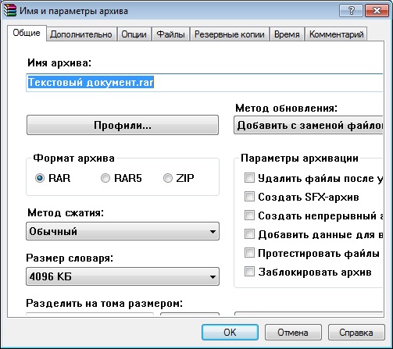Click the Отмена button
Screen dimensions: 393x349
click(293, 333)
